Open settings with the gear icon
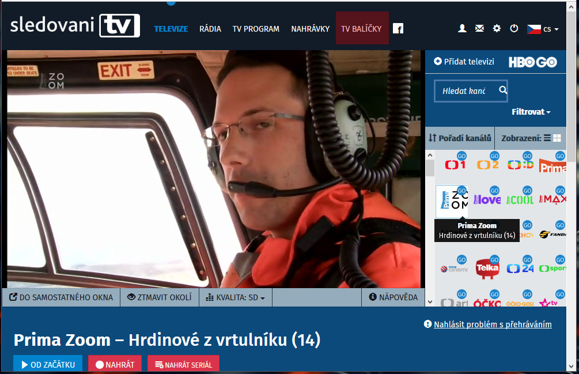 [497, 28]
